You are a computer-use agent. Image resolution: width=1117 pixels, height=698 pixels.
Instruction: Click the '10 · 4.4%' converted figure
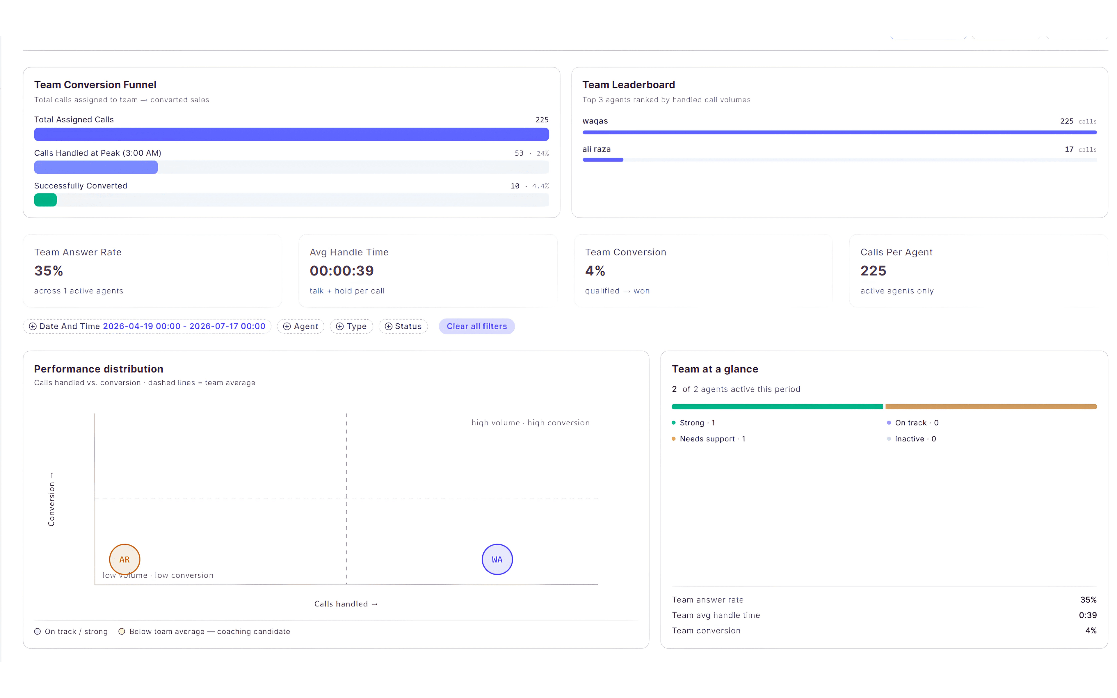click(529, 186)
